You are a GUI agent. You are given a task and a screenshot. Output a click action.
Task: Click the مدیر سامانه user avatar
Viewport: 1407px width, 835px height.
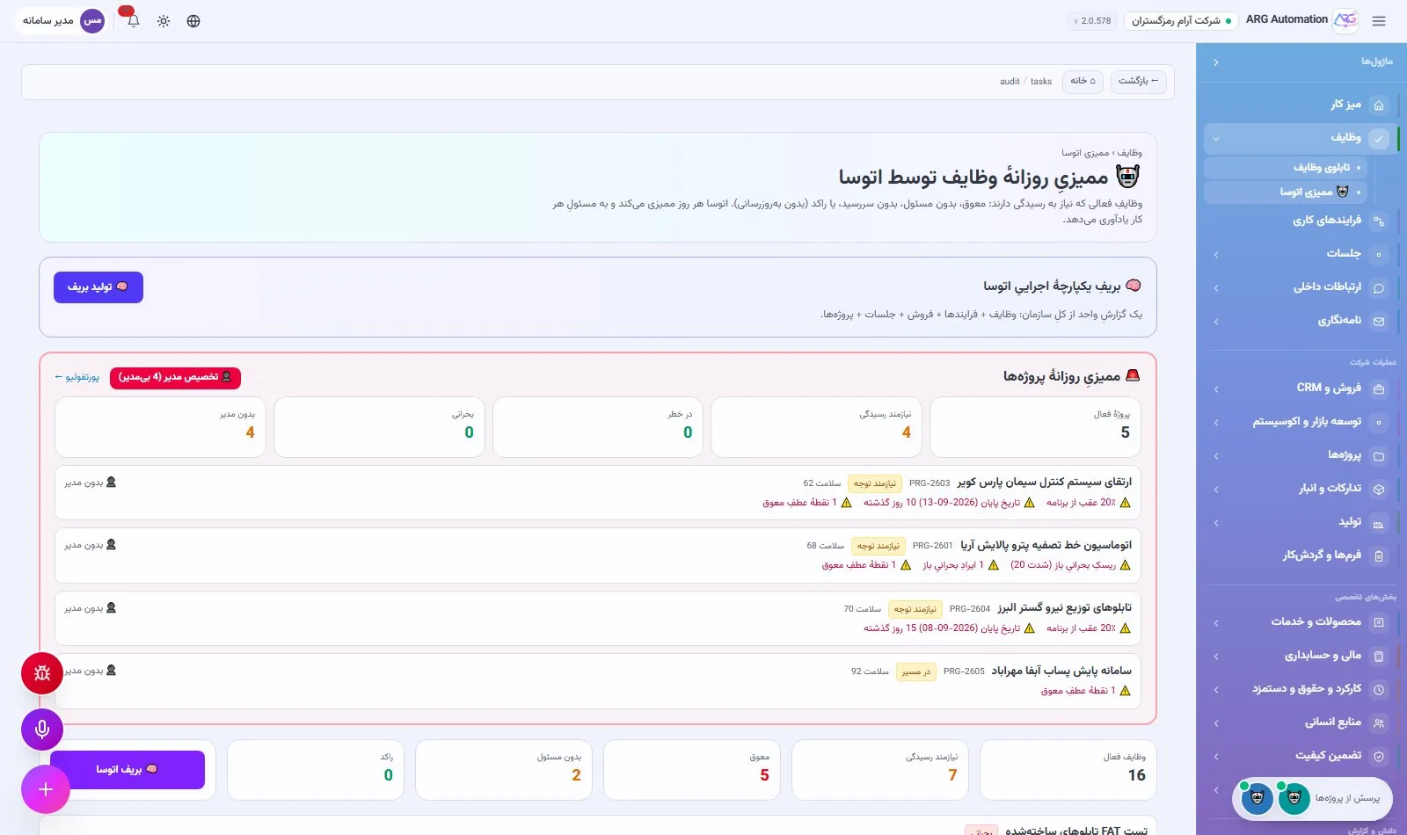click(92, 20)
